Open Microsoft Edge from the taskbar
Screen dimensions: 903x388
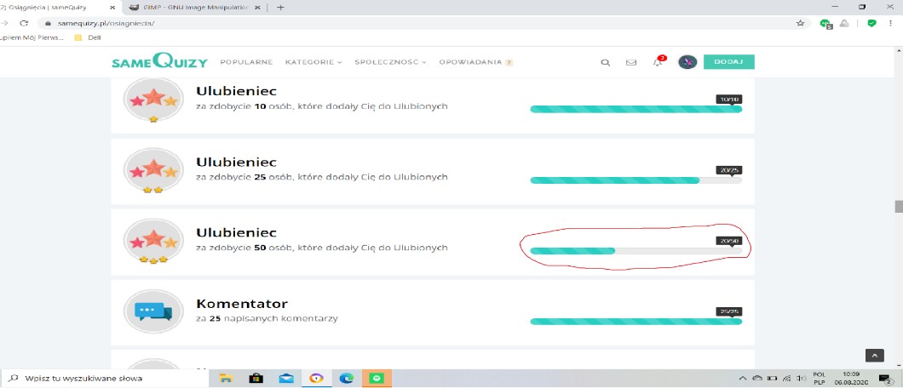click(347, 378)
